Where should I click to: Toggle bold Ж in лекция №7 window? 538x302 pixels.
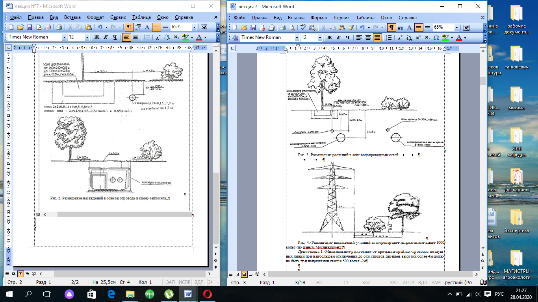(96, 37)
